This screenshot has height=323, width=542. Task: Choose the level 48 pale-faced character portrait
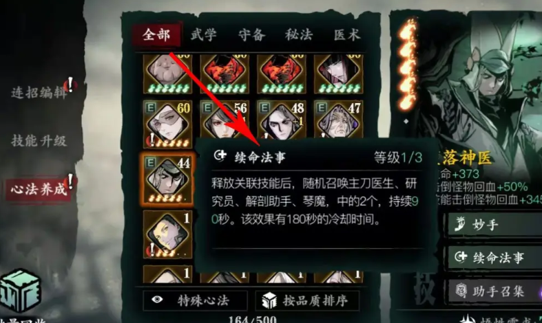point(282,120)
